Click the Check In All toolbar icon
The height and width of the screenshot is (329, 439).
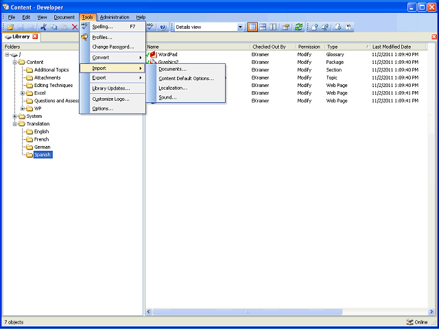click(x=325, y=27)
